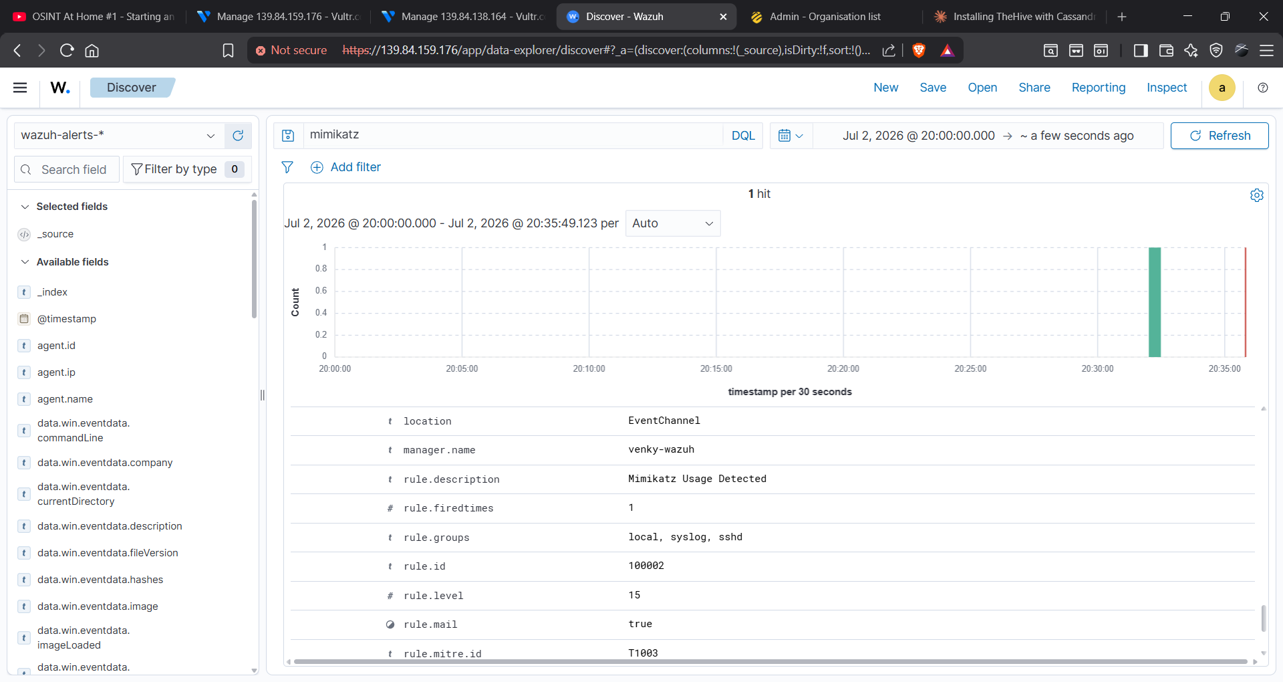
Task: Click the field list vertical scrollbar
Action: [x=254, y=257]
